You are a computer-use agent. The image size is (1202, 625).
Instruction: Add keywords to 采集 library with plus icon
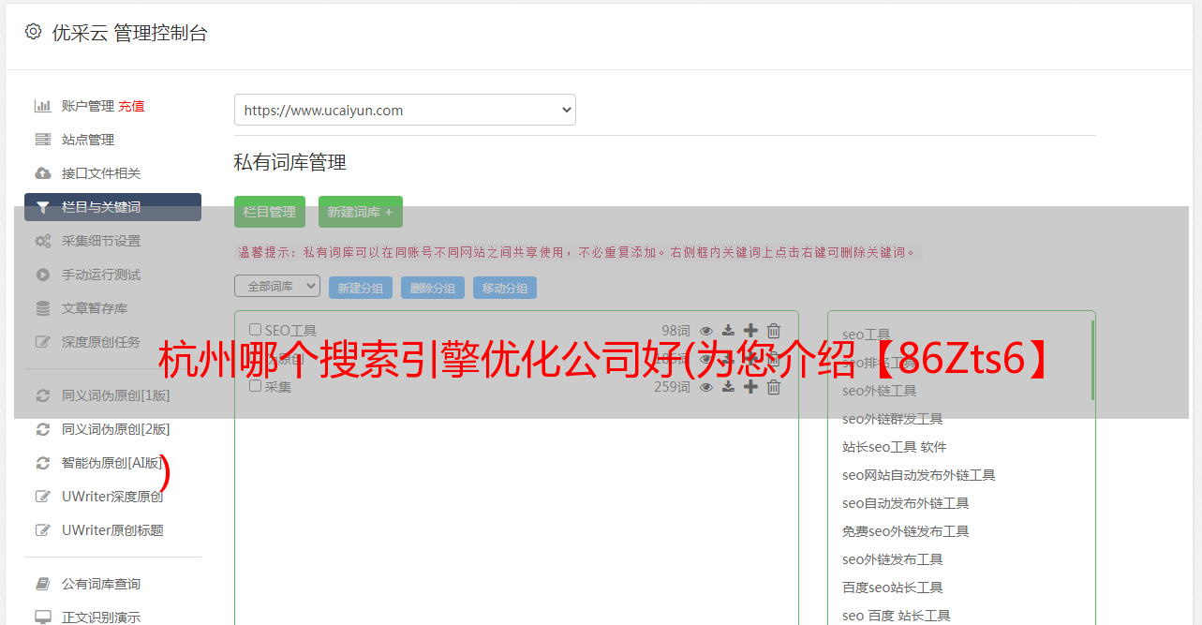(750, 387)
